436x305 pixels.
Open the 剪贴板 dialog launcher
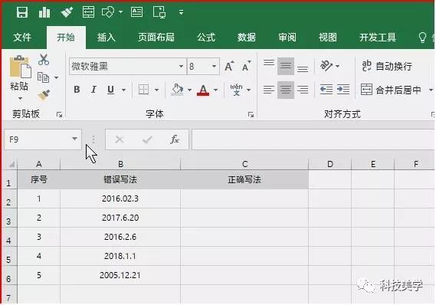(59, 114)
